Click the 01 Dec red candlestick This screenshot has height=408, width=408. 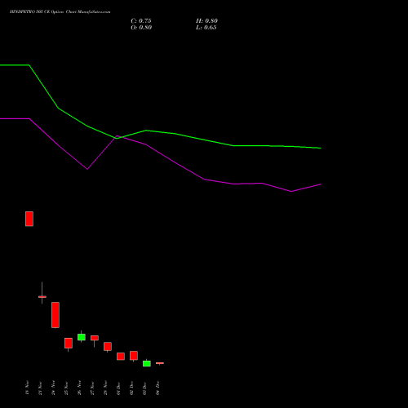(121, 357)
